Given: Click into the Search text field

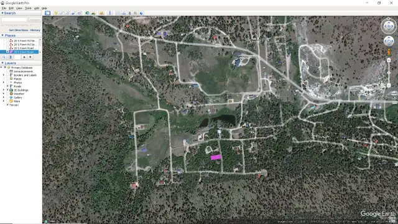Looking at the screenshot, I should [14, 19].
